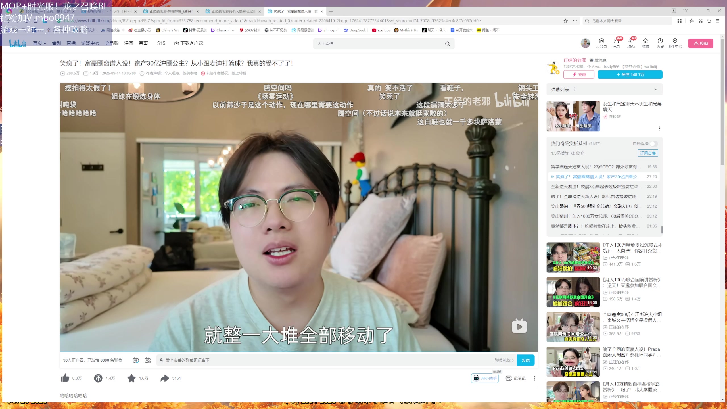Click the 订阅合集 subscribe button
The width and height of the screenshot is (727, 409).
[x=647, y=153]
